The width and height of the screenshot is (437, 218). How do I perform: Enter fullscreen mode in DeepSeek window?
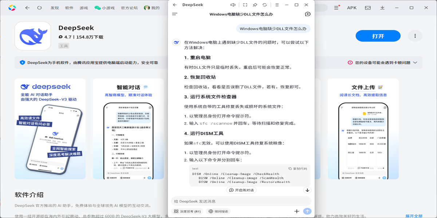[245, 5]
